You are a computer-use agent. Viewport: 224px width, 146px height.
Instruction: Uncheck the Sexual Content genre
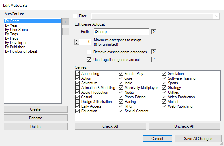pos(121,111)
